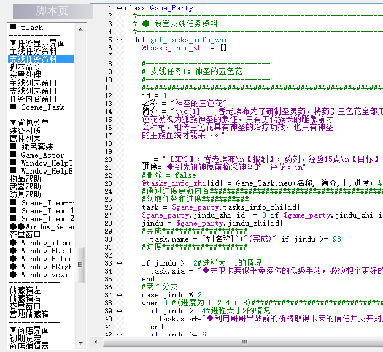383x352 pixels.
Task: Place cursor on '@tasks_info_zhi = []' line
Action: click(184, 48)
